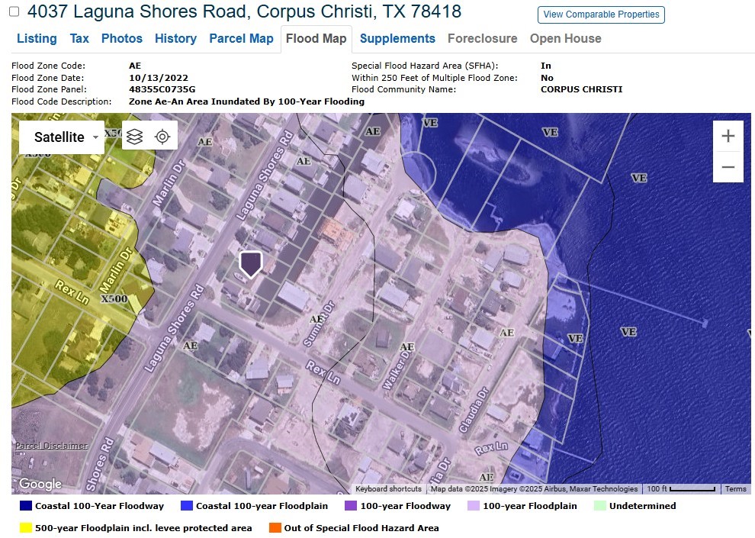Click the my-location crosshair icon
This screenshot has width=755, height=538.
coord(162,136)
